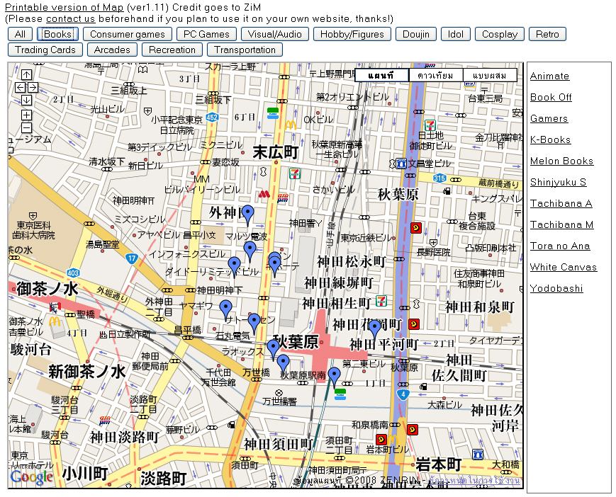Image resolution: width=616 pixels, height=497 pixels.
Task: Click the blue marker above 1丁目 signal
Action: [335, 377]
